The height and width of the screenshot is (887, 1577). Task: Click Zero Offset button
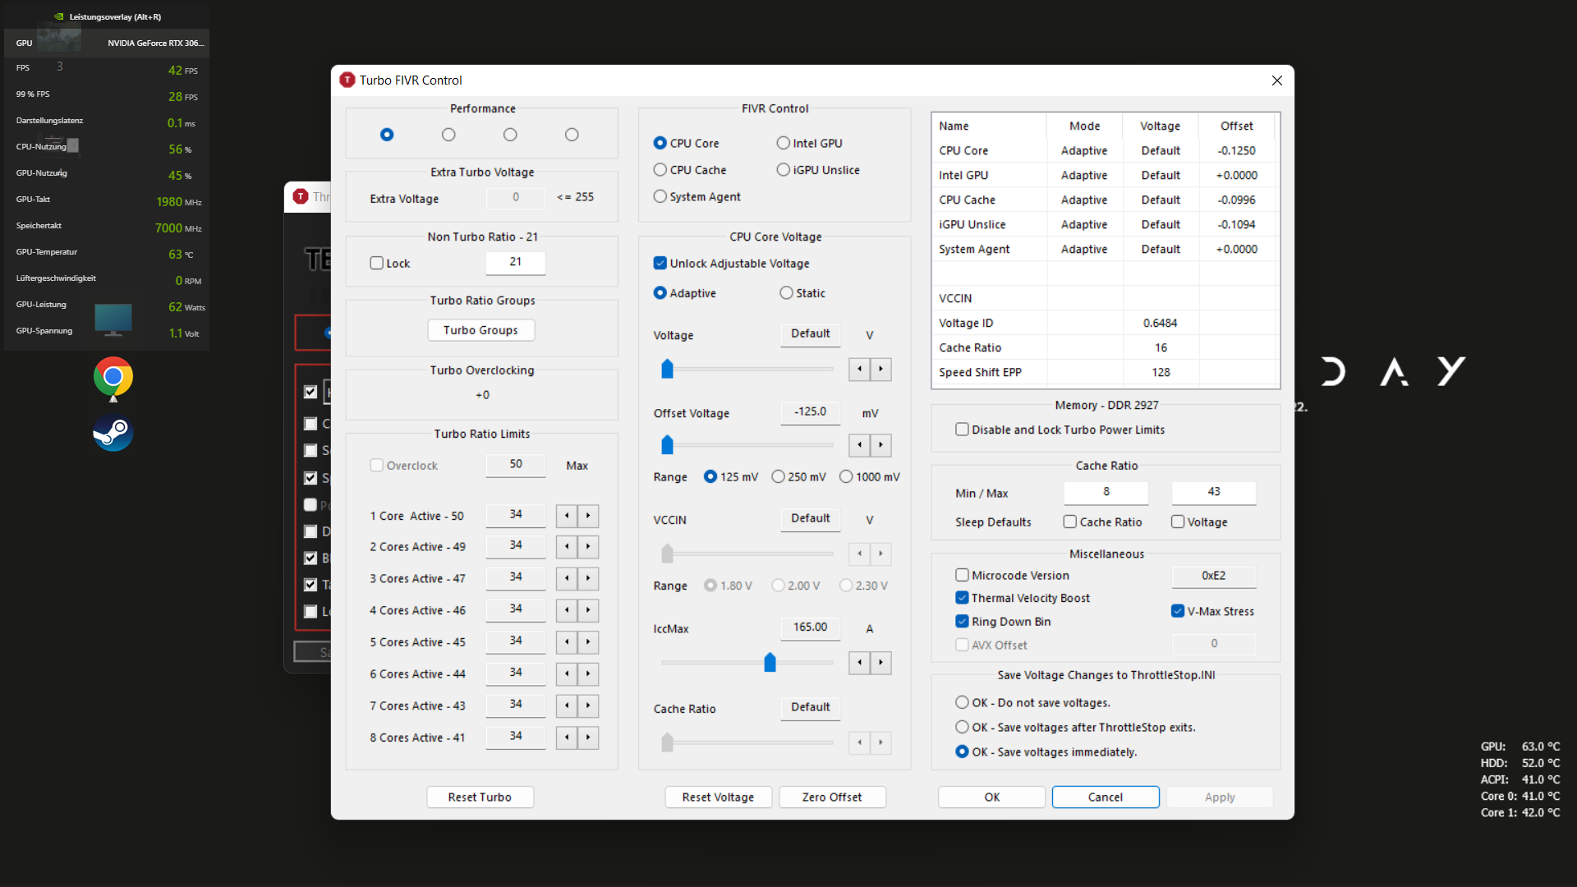[x=831, y=797]
